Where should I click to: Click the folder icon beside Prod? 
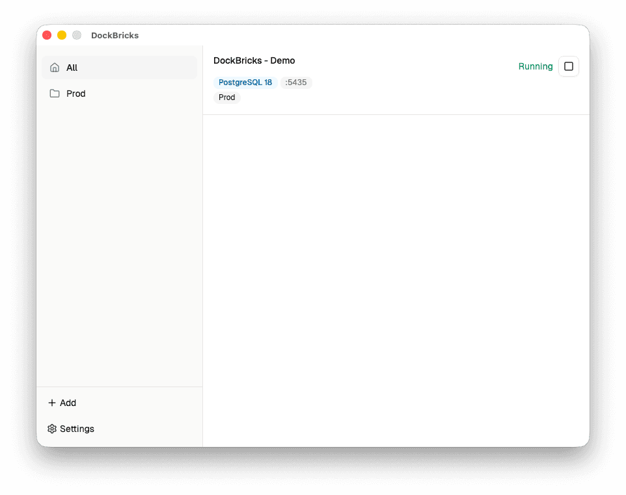coord(55,94)
